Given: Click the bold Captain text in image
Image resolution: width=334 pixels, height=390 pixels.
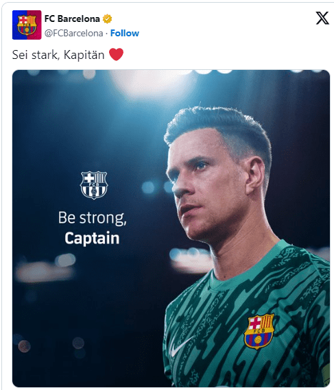Looking at the screenshot, I should 92,238.
